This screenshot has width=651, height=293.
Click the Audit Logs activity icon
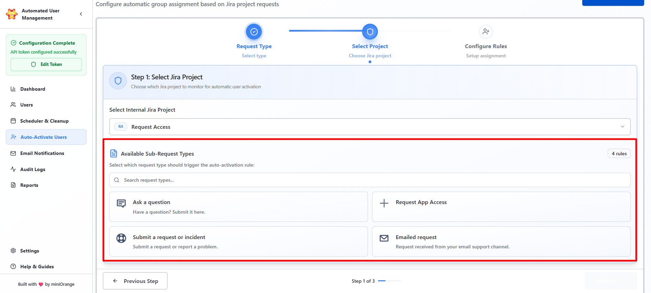tap(13, 169)
